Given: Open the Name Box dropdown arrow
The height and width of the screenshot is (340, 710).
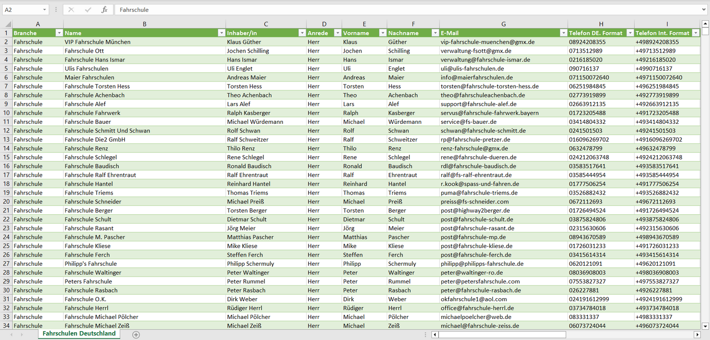Looking at the screenshot, I should point(44,10).
